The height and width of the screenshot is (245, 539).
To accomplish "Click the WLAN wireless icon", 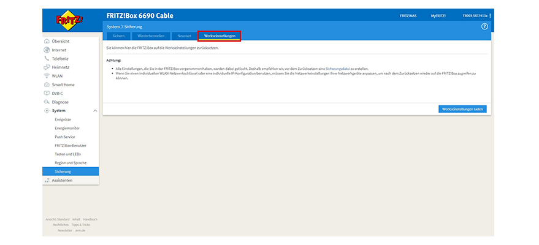I will pyautogui.click(x=47, y=76).
